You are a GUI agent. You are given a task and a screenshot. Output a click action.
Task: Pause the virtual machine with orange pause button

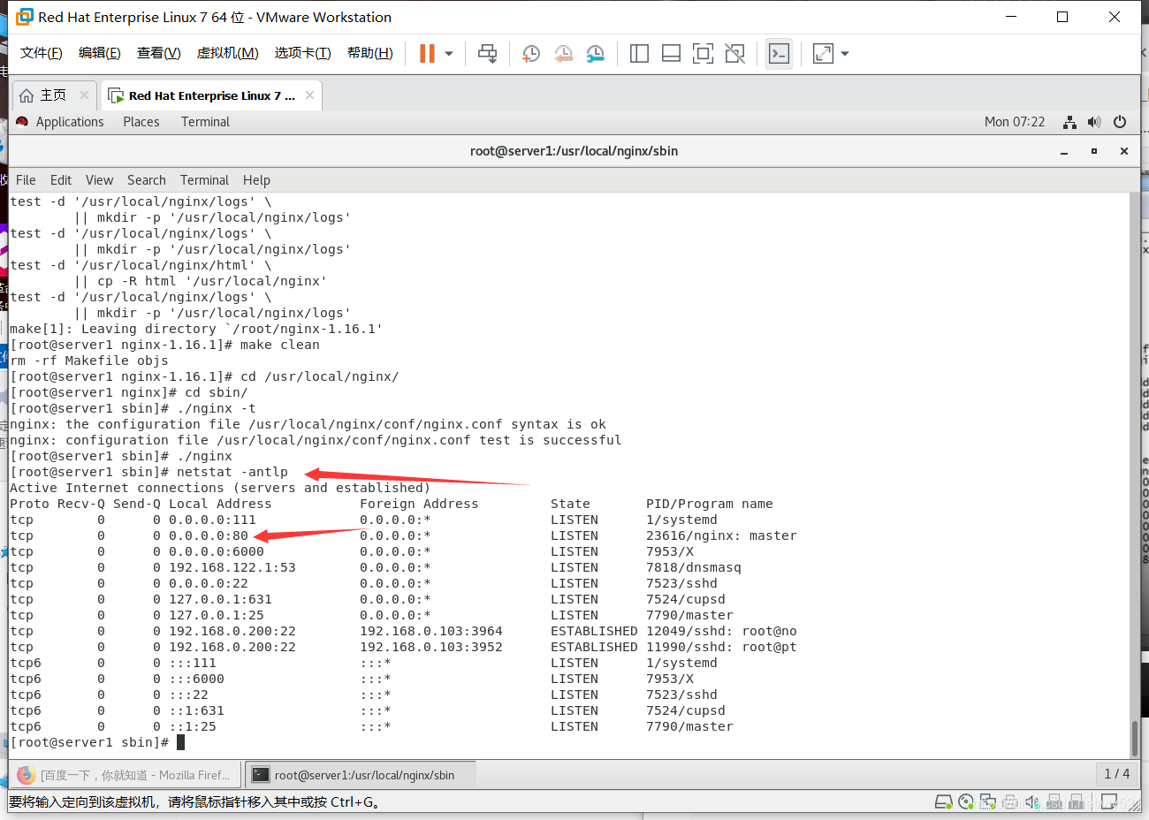[x=427, y=54]
